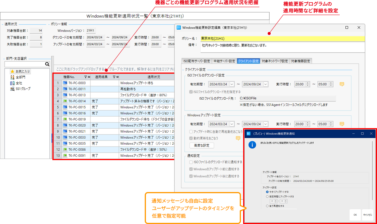Open the filter icon on 適用結果 column
Image resolution: width=377 pixels, height=224 pixels.
click(114, 77)
